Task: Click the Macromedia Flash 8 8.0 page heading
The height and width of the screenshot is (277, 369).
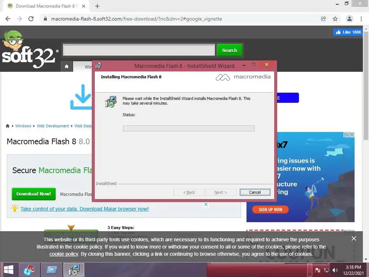Action: pos(48,141)
